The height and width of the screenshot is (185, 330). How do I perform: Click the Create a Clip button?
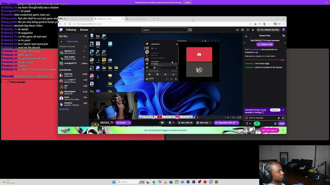(265, 44)
